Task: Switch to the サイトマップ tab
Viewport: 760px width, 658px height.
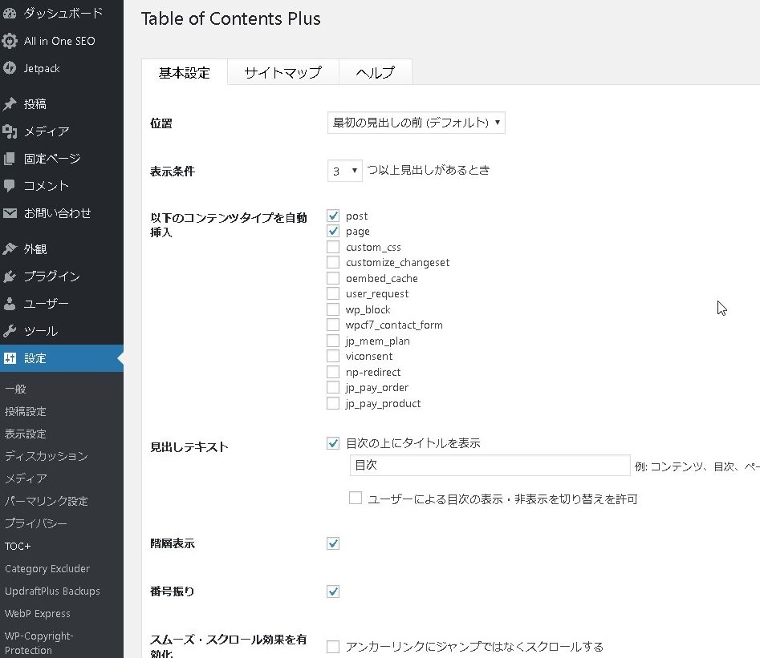Action: [282, 72]
